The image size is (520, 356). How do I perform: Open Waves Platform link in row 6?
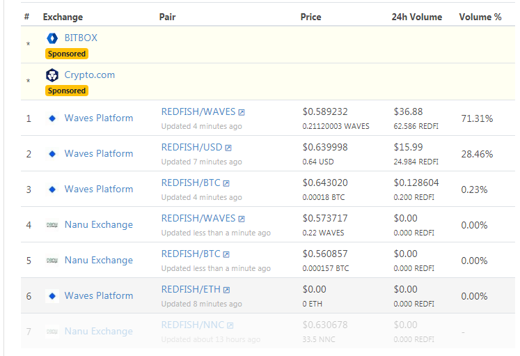point(98,295)
